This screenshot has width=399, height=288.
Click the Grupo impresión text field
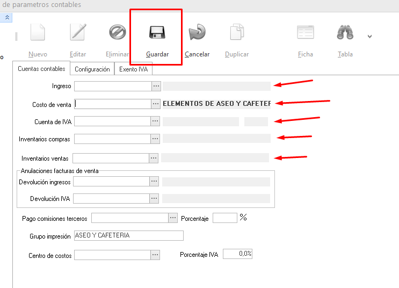coord(128,235)
